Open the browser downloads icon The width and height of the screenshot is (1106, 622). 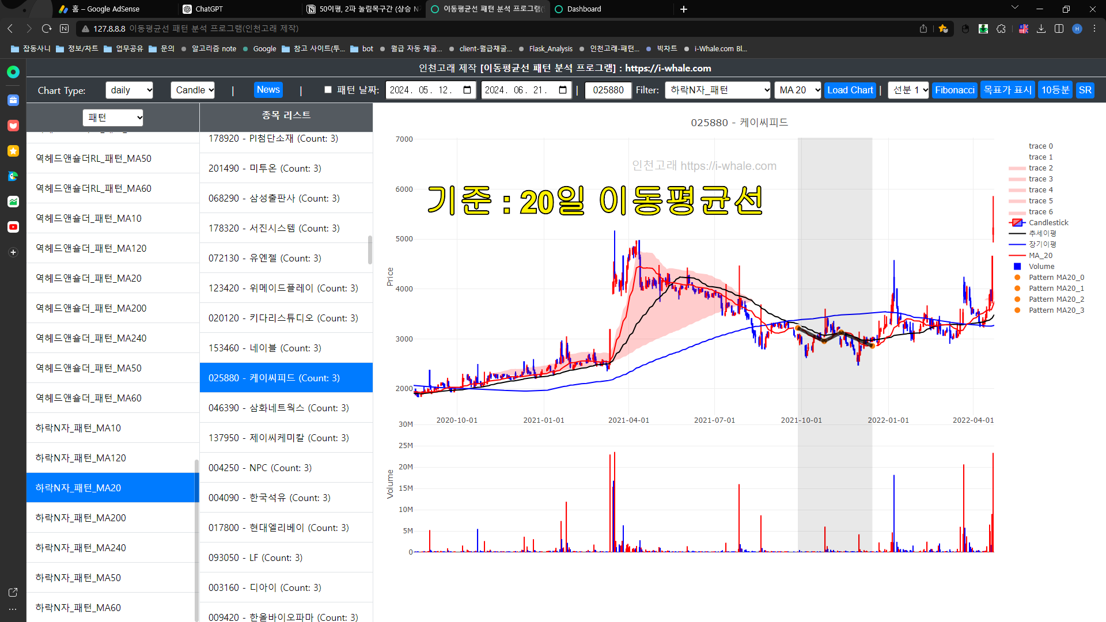point(1041,29)
